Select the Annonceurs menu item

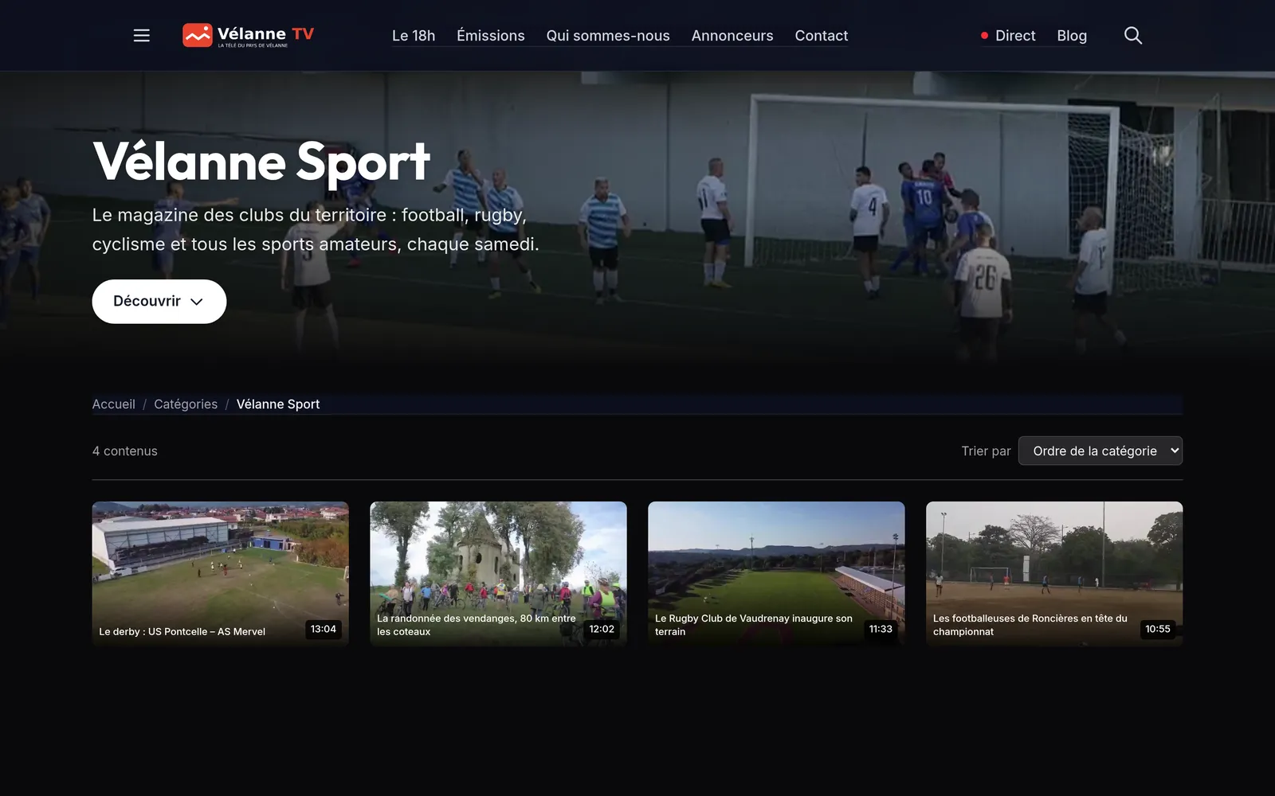pos(732,36)
